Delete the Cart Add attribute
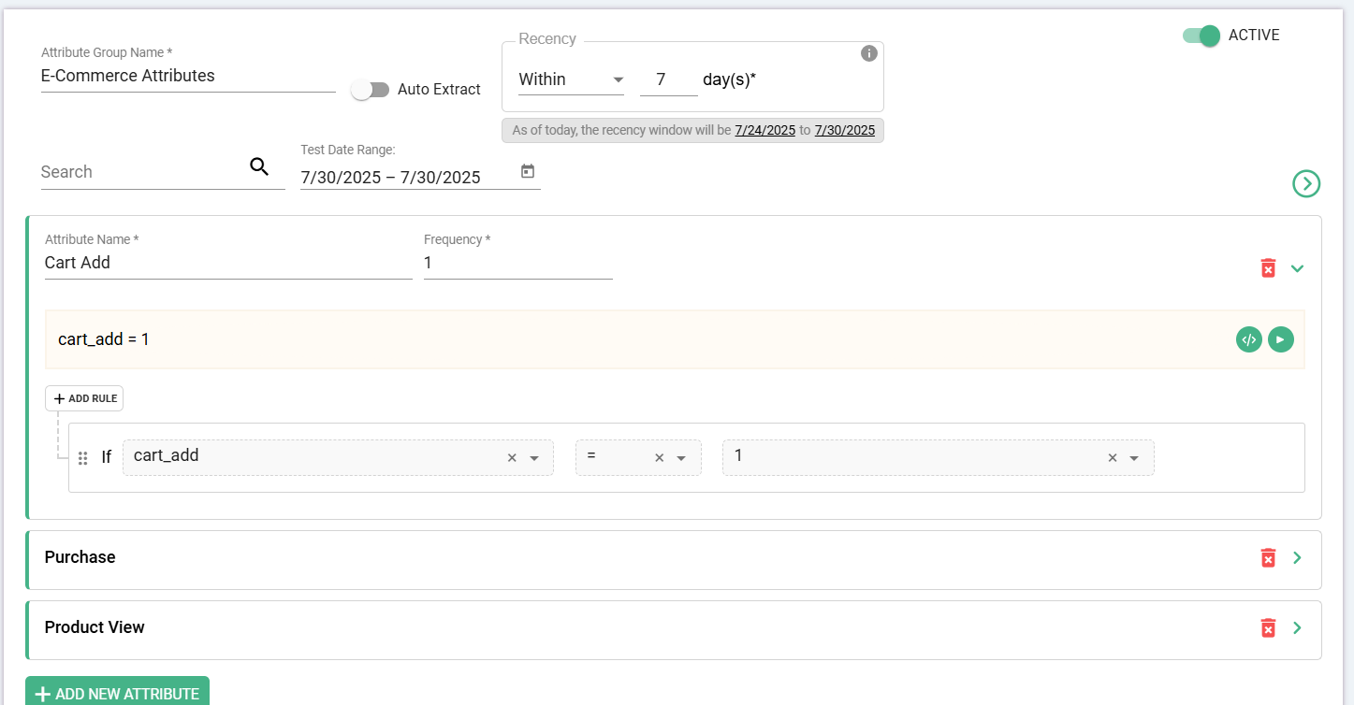1354x705 pixels. pyautogui.click(x=1268, y=268)
